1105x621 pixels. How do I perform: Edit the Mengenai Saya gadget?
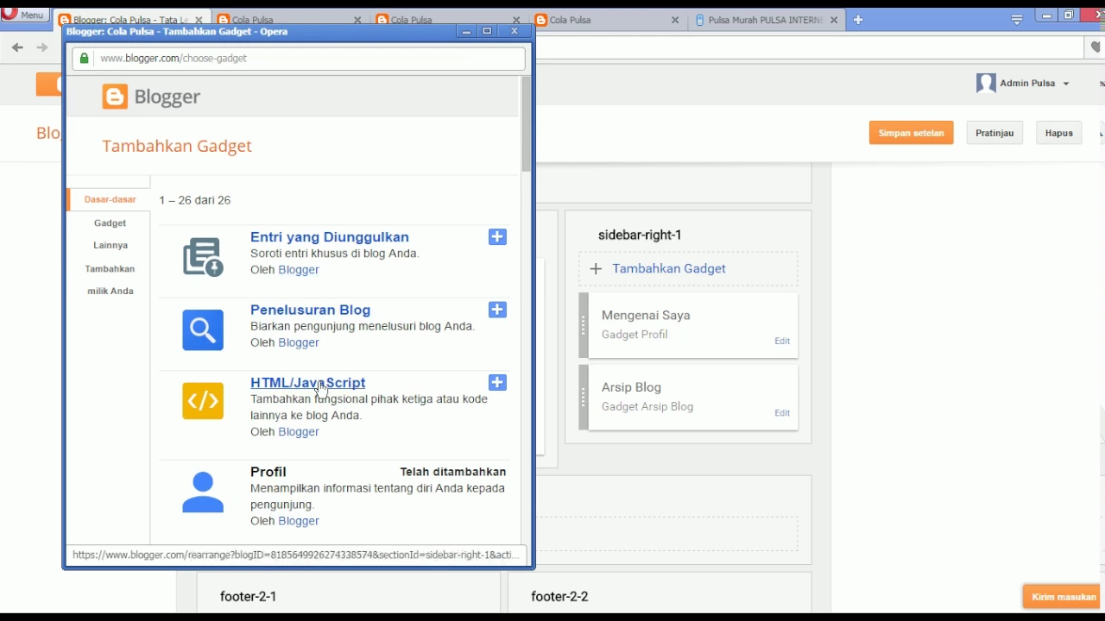click(x=782, y=342)
